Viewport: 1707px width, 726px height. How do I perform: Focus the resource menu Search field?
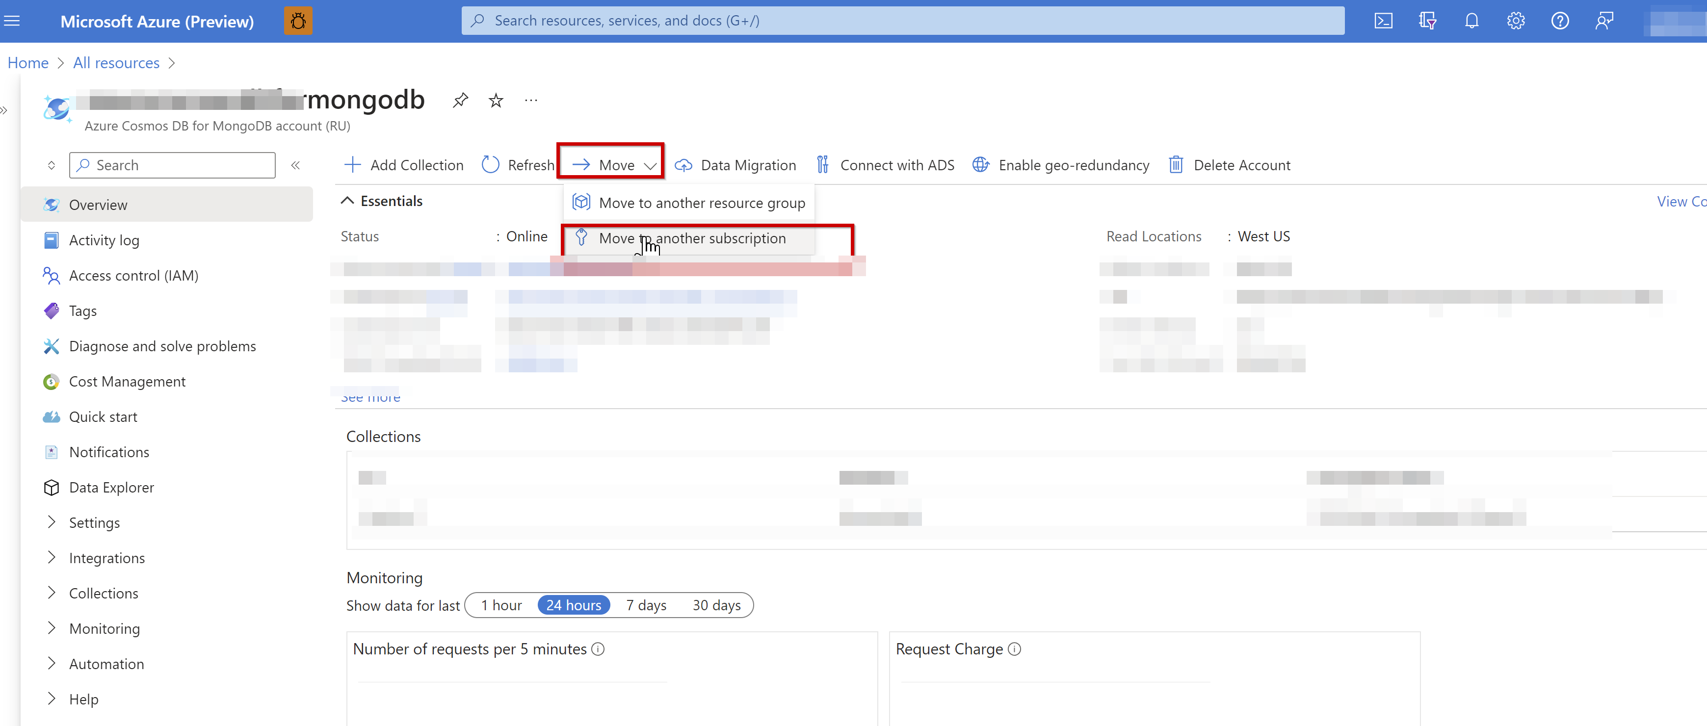point(172,166)
